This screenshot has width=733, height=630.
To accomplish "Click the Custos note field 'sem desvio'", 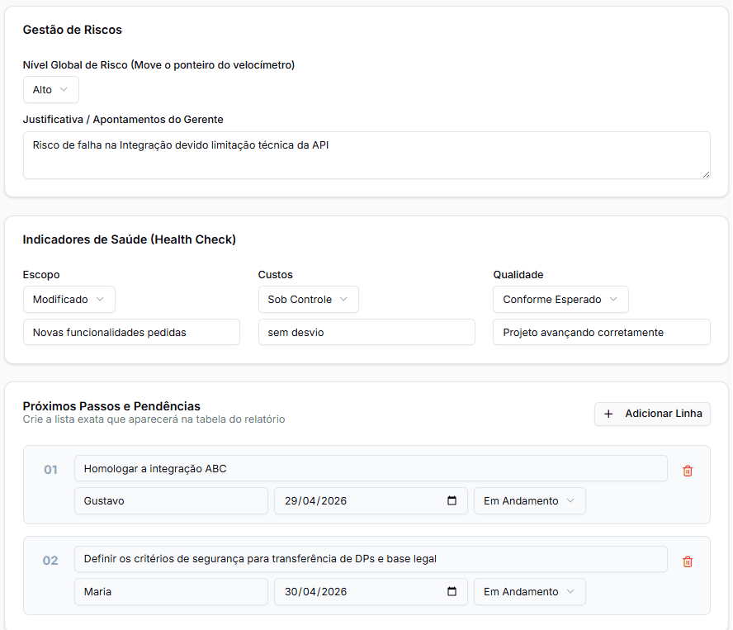I will (x=366, y=332).
